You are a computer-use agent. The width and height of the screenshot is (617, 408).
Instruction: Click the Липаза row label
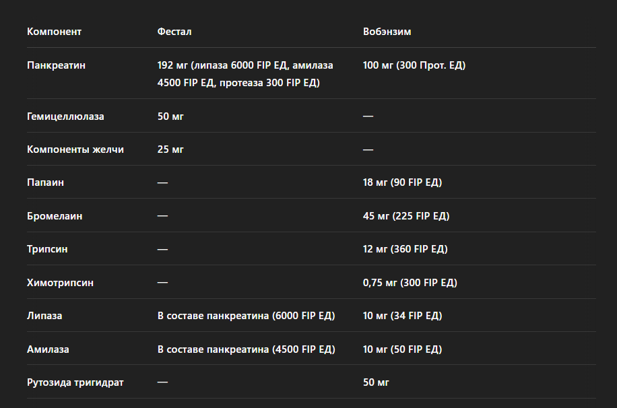pyautogui.click(x=44, y=316)
